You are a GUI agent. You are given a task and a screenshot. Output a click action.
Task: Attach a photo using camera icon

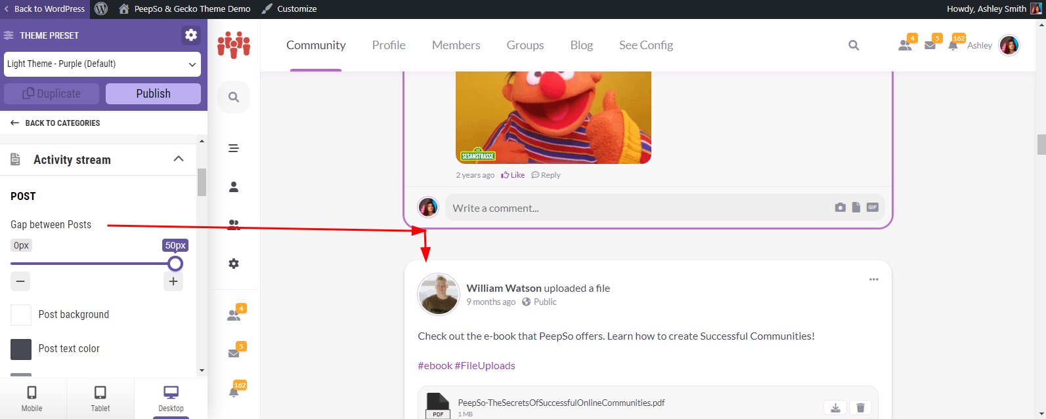click(x=840, y=207)
